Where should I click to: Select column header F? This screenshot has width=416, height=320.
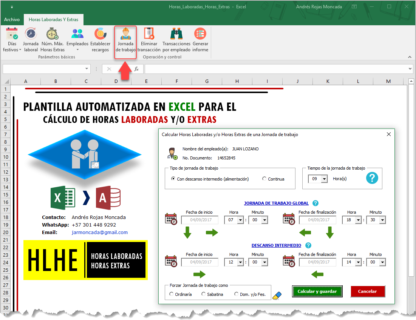click(x=177, y=81)
